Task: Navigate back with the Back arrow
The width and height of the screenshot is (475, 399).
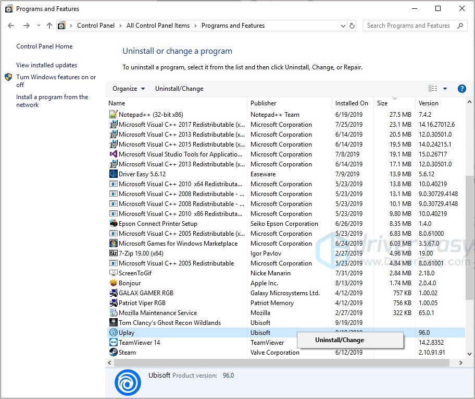Action: pyautogui.click(x=11, y=26)
